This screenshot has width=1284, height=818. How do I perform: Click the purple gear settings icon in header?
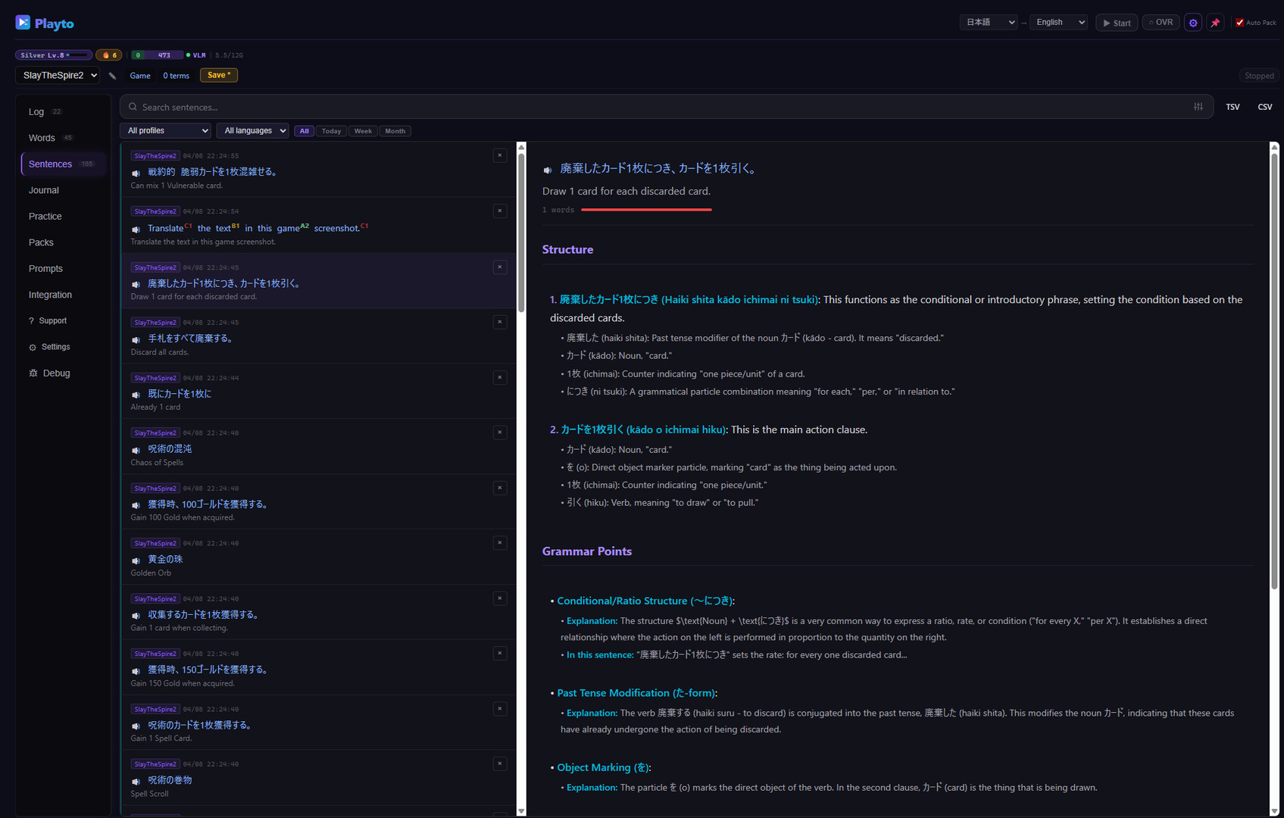1192,23
